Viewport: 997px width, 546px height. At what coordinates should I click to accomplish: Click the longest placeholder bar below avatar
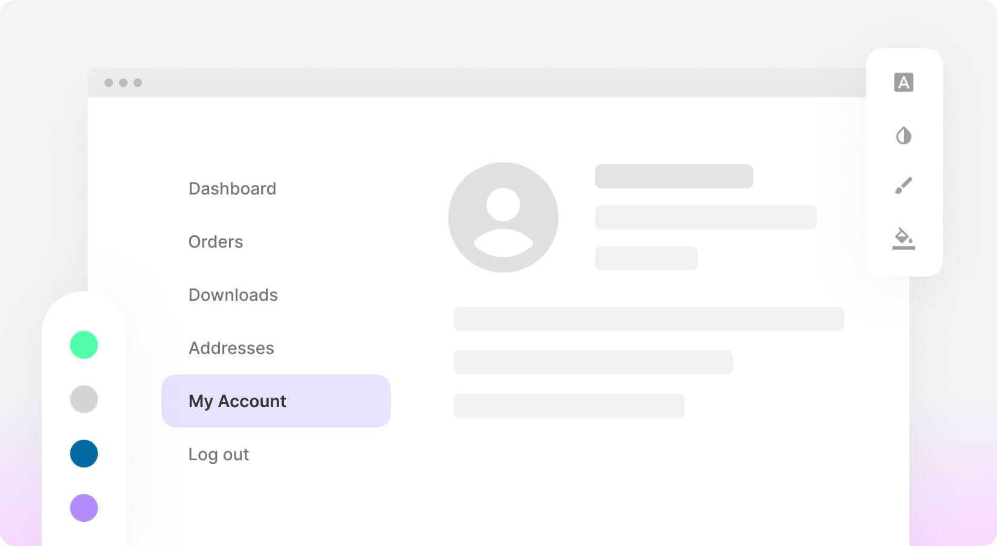coord(648,319)
